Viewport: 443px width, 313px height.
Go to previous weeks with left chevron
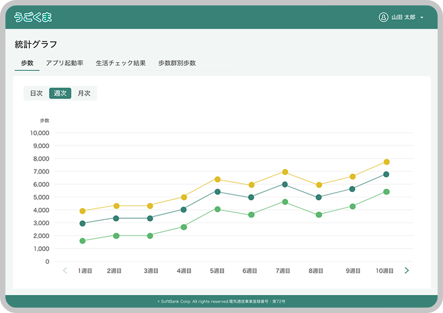coord(65,270)
